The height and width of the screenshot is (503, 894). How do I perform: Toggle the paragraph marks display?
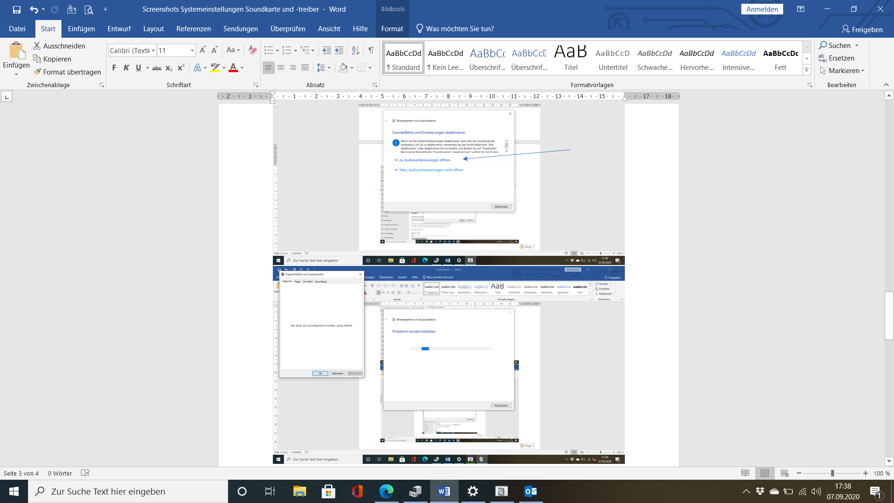coord(371,50)
